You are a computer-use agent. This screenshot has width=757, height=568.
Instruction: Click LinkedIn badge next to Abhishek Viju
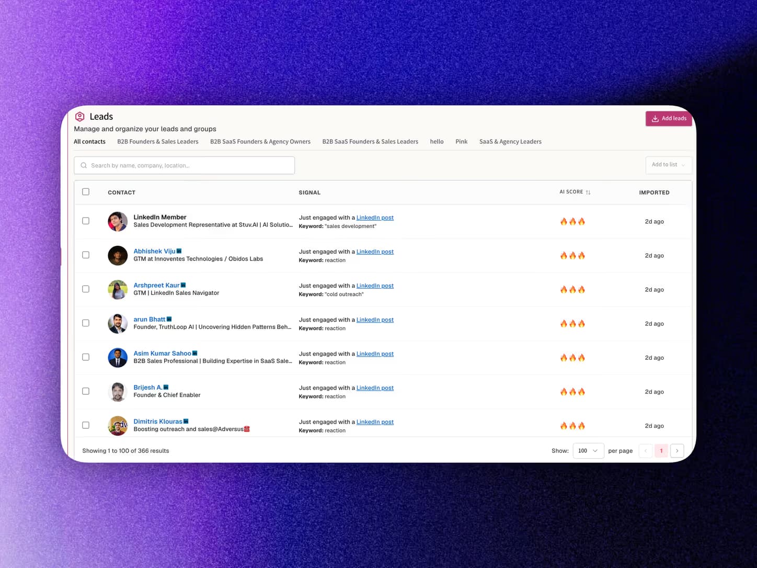tap(179, 251)
